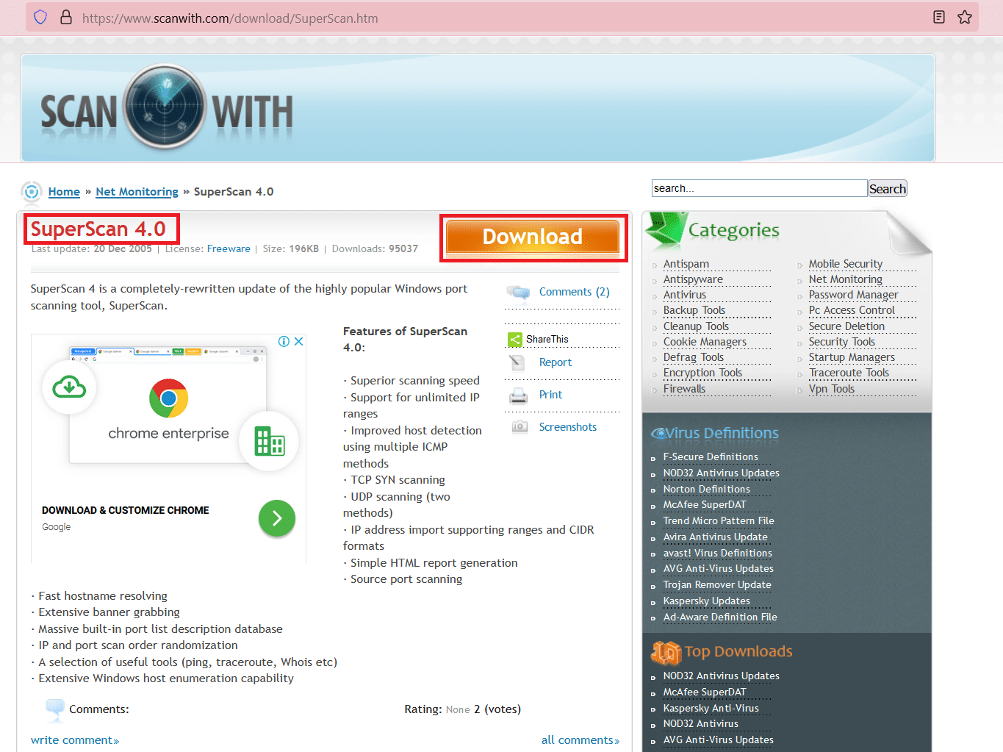Open the Password Manager category
The image size is (1003, 752).
(853, 295)
